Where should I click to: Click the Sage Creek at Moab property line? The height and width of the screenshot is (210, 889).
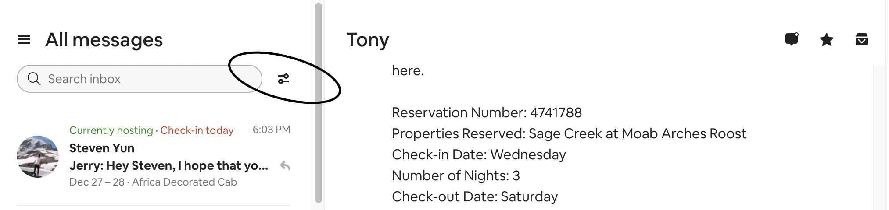569,133
